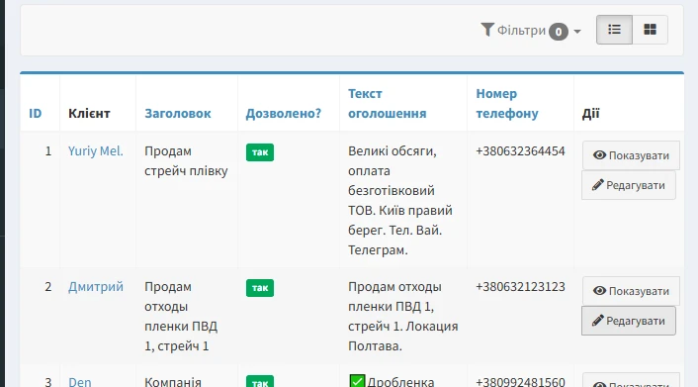Click 'так' badge in row 2
Image resolution: width=698 pixels, height=387 pixels.
point(260,288)
